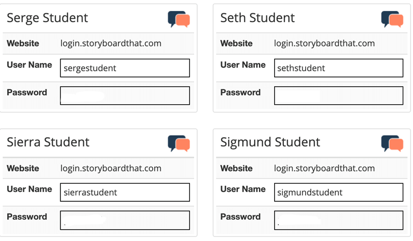Image resolution: width=413 pixels, height=241 pixels.
Task: Click Storyboard That icon on Sierra Student card
Action: pos(179,143)
